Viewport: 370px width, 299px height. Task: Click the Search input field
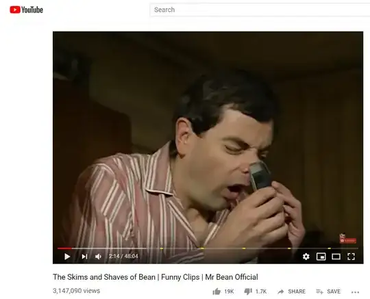coord(260,10)
